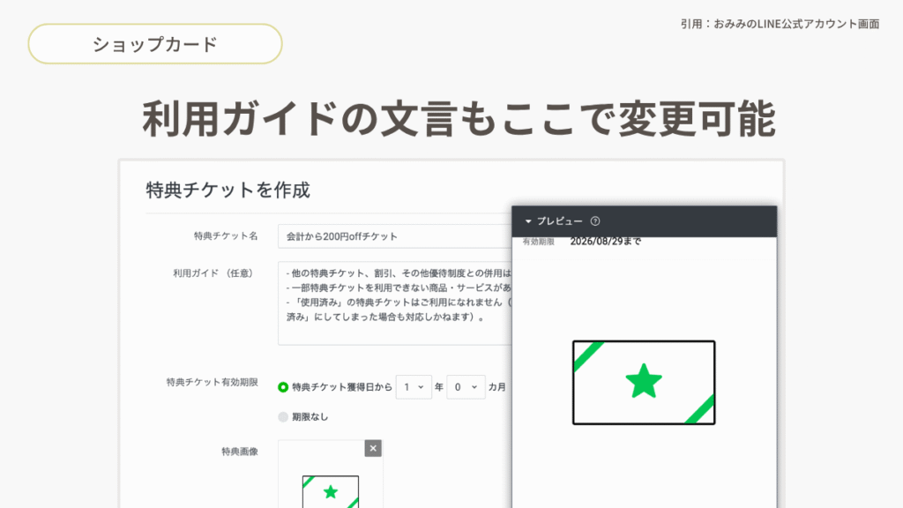Click the 利用ガイド（任意） field label
This screenshot has width=903, height=508.
(x=215, y=273)
